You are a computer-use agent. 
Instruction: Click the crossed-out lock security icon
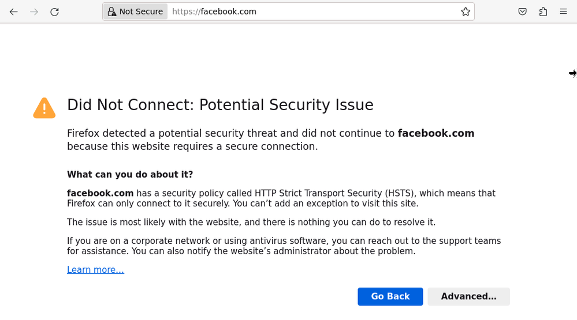[x=112, y=12]
